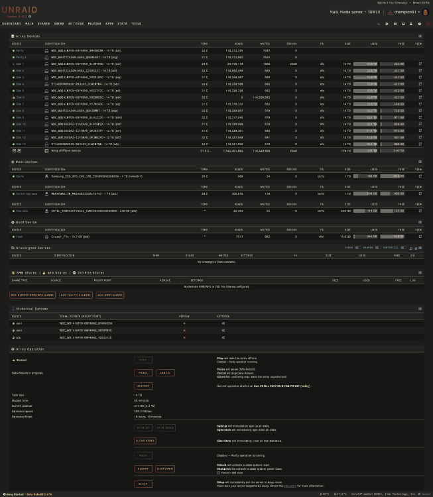
Task: Click the Cache free-space bar
Action: [393, 176]
